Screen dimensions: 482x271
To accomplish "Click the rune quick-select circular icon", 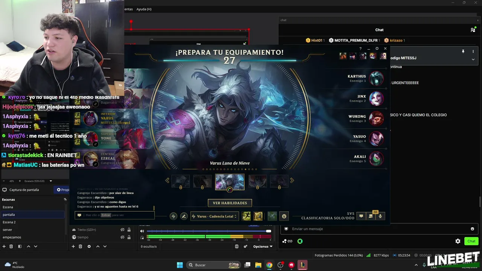I will [173, 216].
